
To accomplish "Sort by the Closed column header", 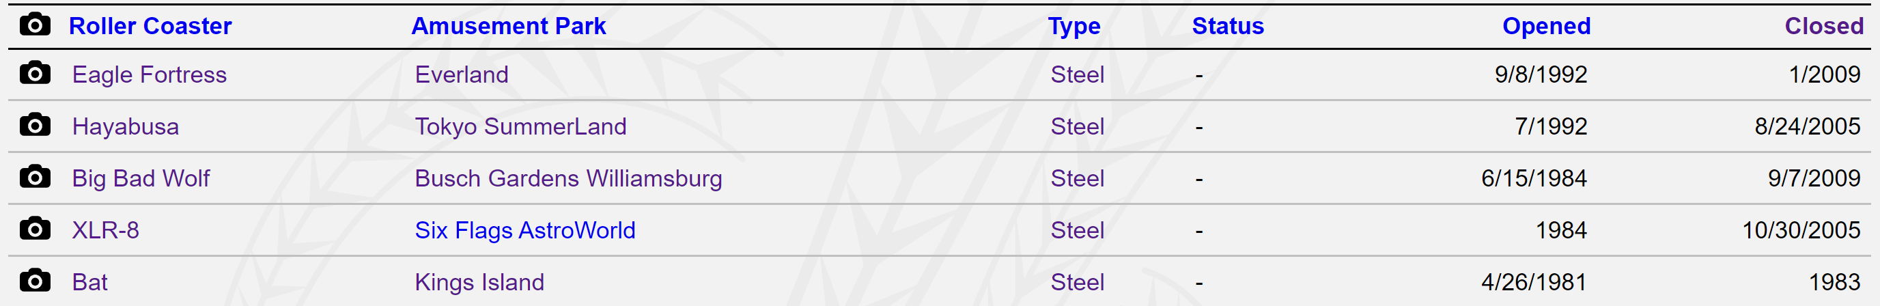I will tap(1824, 25).
